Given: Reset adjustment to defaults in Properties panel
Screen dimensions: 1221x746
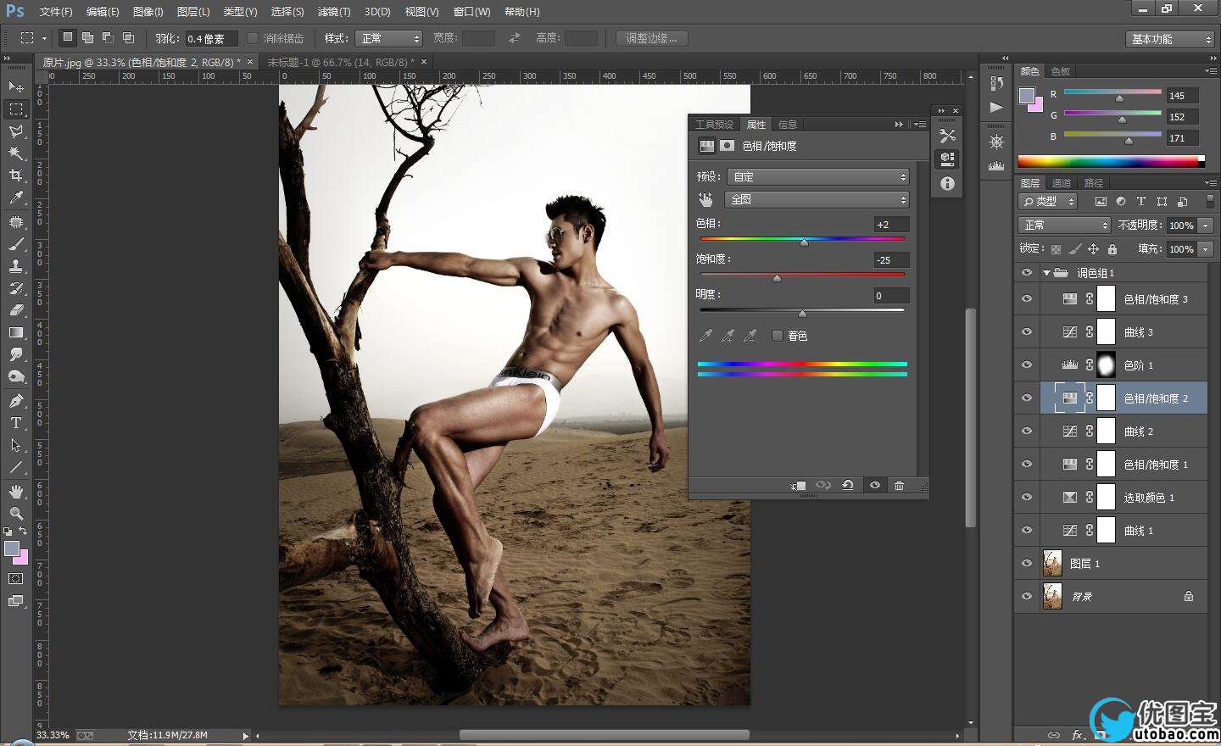Looking at the screenshot, I should pos(848,486).
